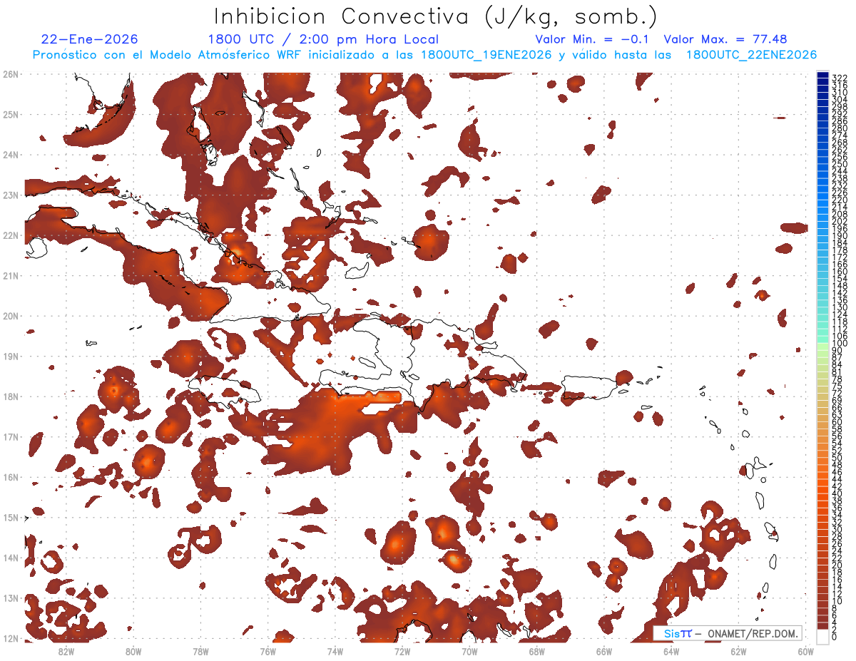Image resolution: width=856 pixels, height=661 pixels.
Task: Click the 78W longitude axis label
Action: (x=200, y=651)
